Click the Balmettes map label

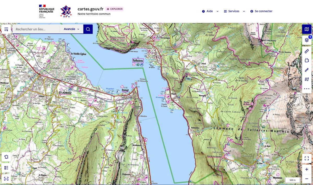195,128
